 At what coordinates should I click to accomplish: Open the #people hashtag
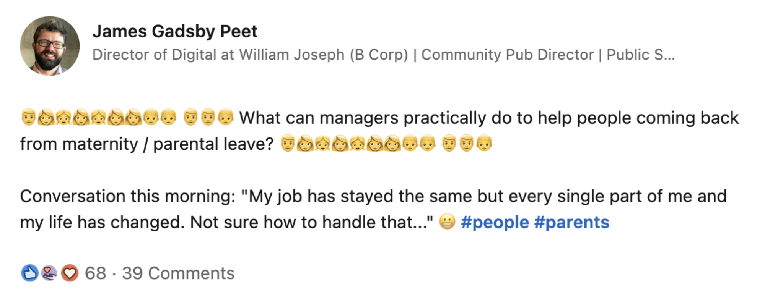coord(495,222)
